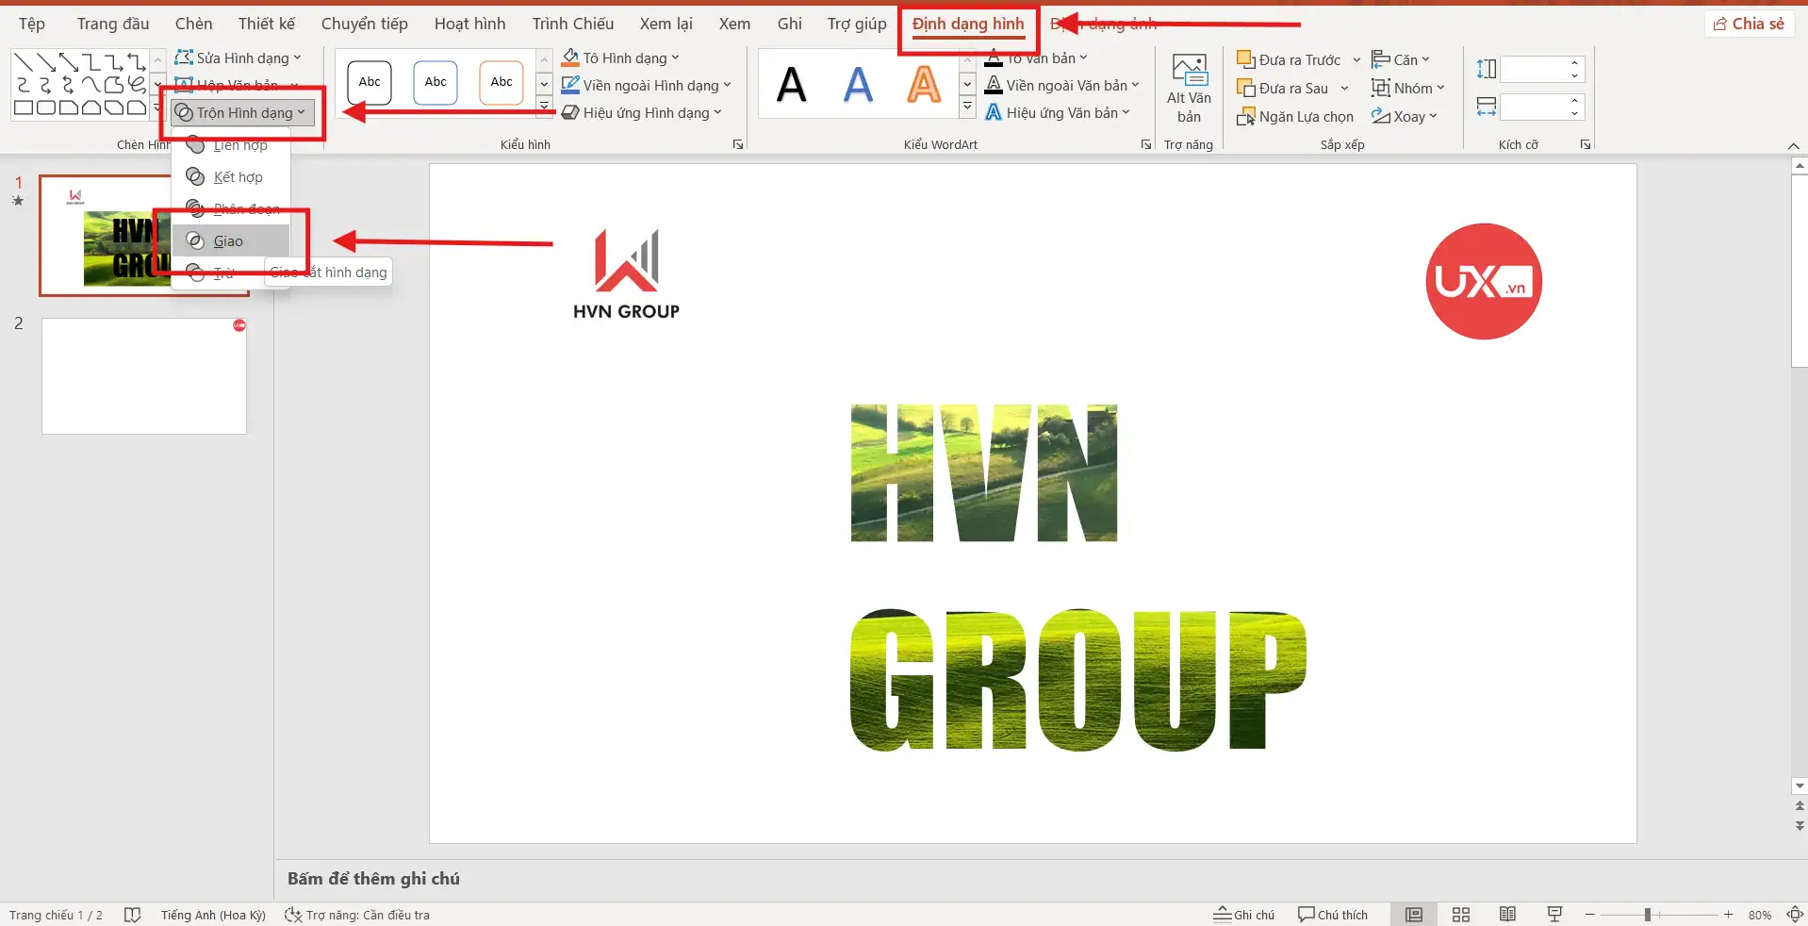
Task: Toggle Ghi chú notes pane
Action: coord(1243,914)
